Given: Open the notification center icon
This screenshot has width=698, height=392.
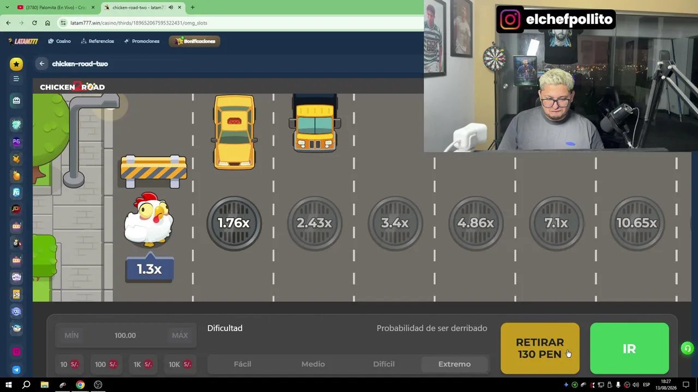Looking at the screenshot, I should pyautogui.click(x=686, y=385).
